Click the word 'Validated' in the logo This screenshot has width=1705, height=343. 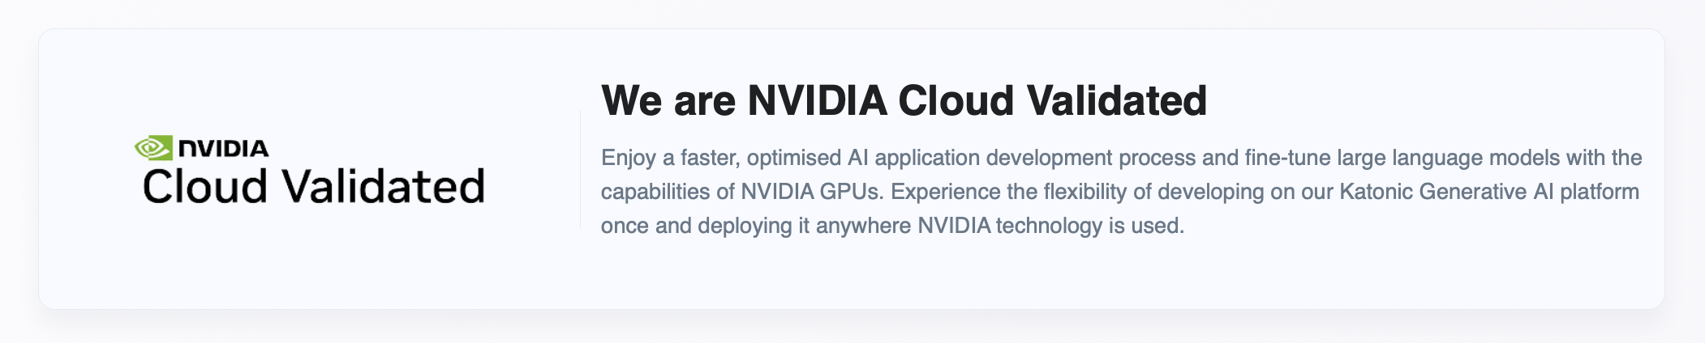click(x=384, y=187)
